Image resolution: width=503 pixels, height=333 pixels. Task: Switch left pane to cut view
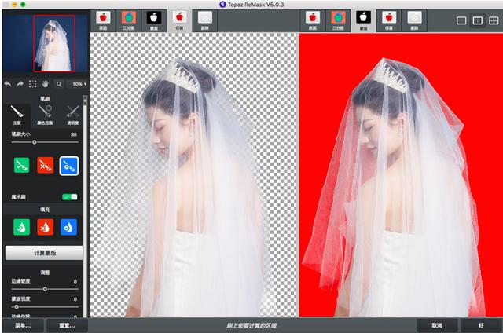coord(205,20)
